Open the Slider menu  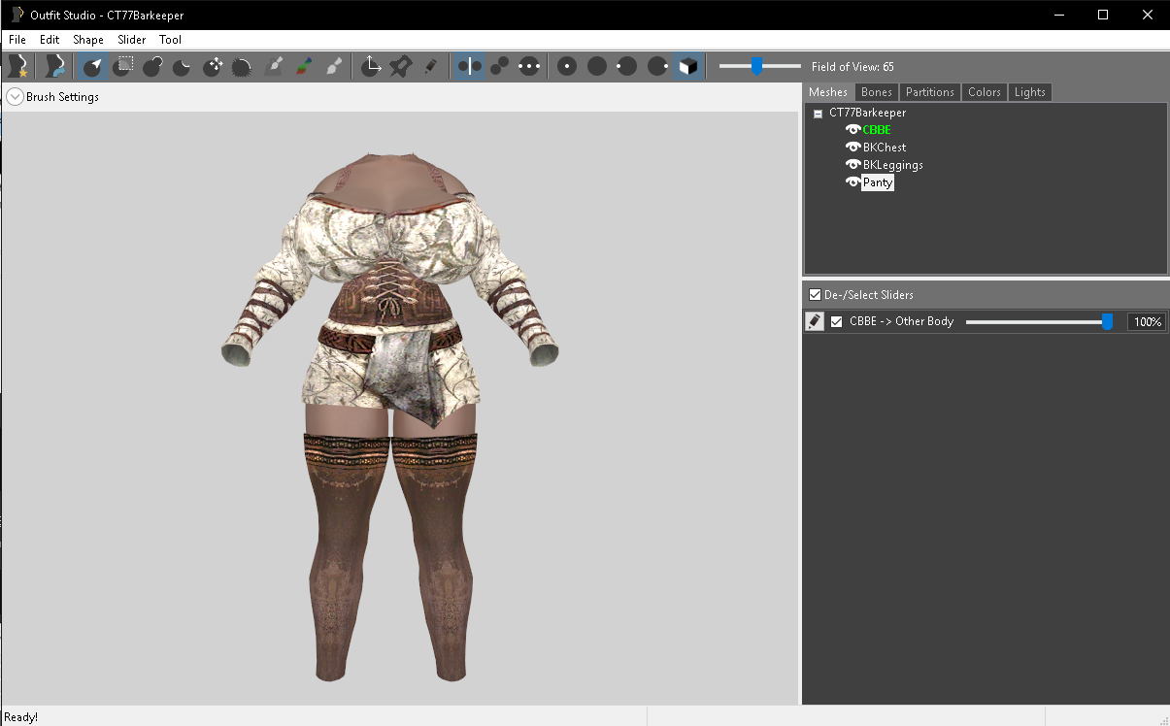click(131, 40)
